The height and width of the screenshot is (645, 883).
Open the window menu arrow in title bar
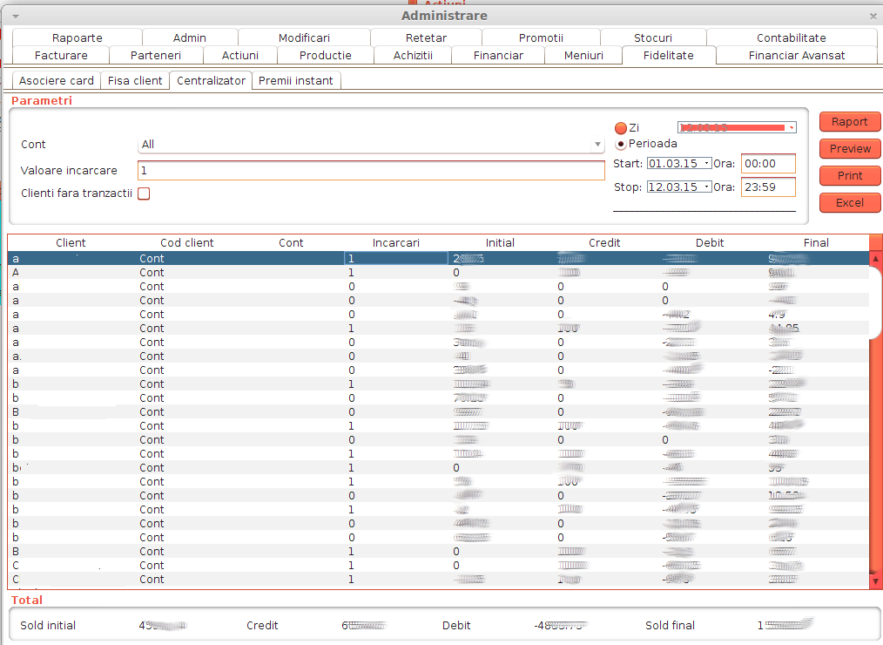point(15,17)
